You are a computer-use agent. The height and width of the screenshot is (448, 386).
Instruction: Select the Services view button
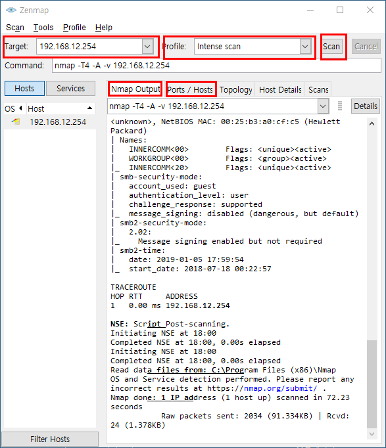click(70, 88)
